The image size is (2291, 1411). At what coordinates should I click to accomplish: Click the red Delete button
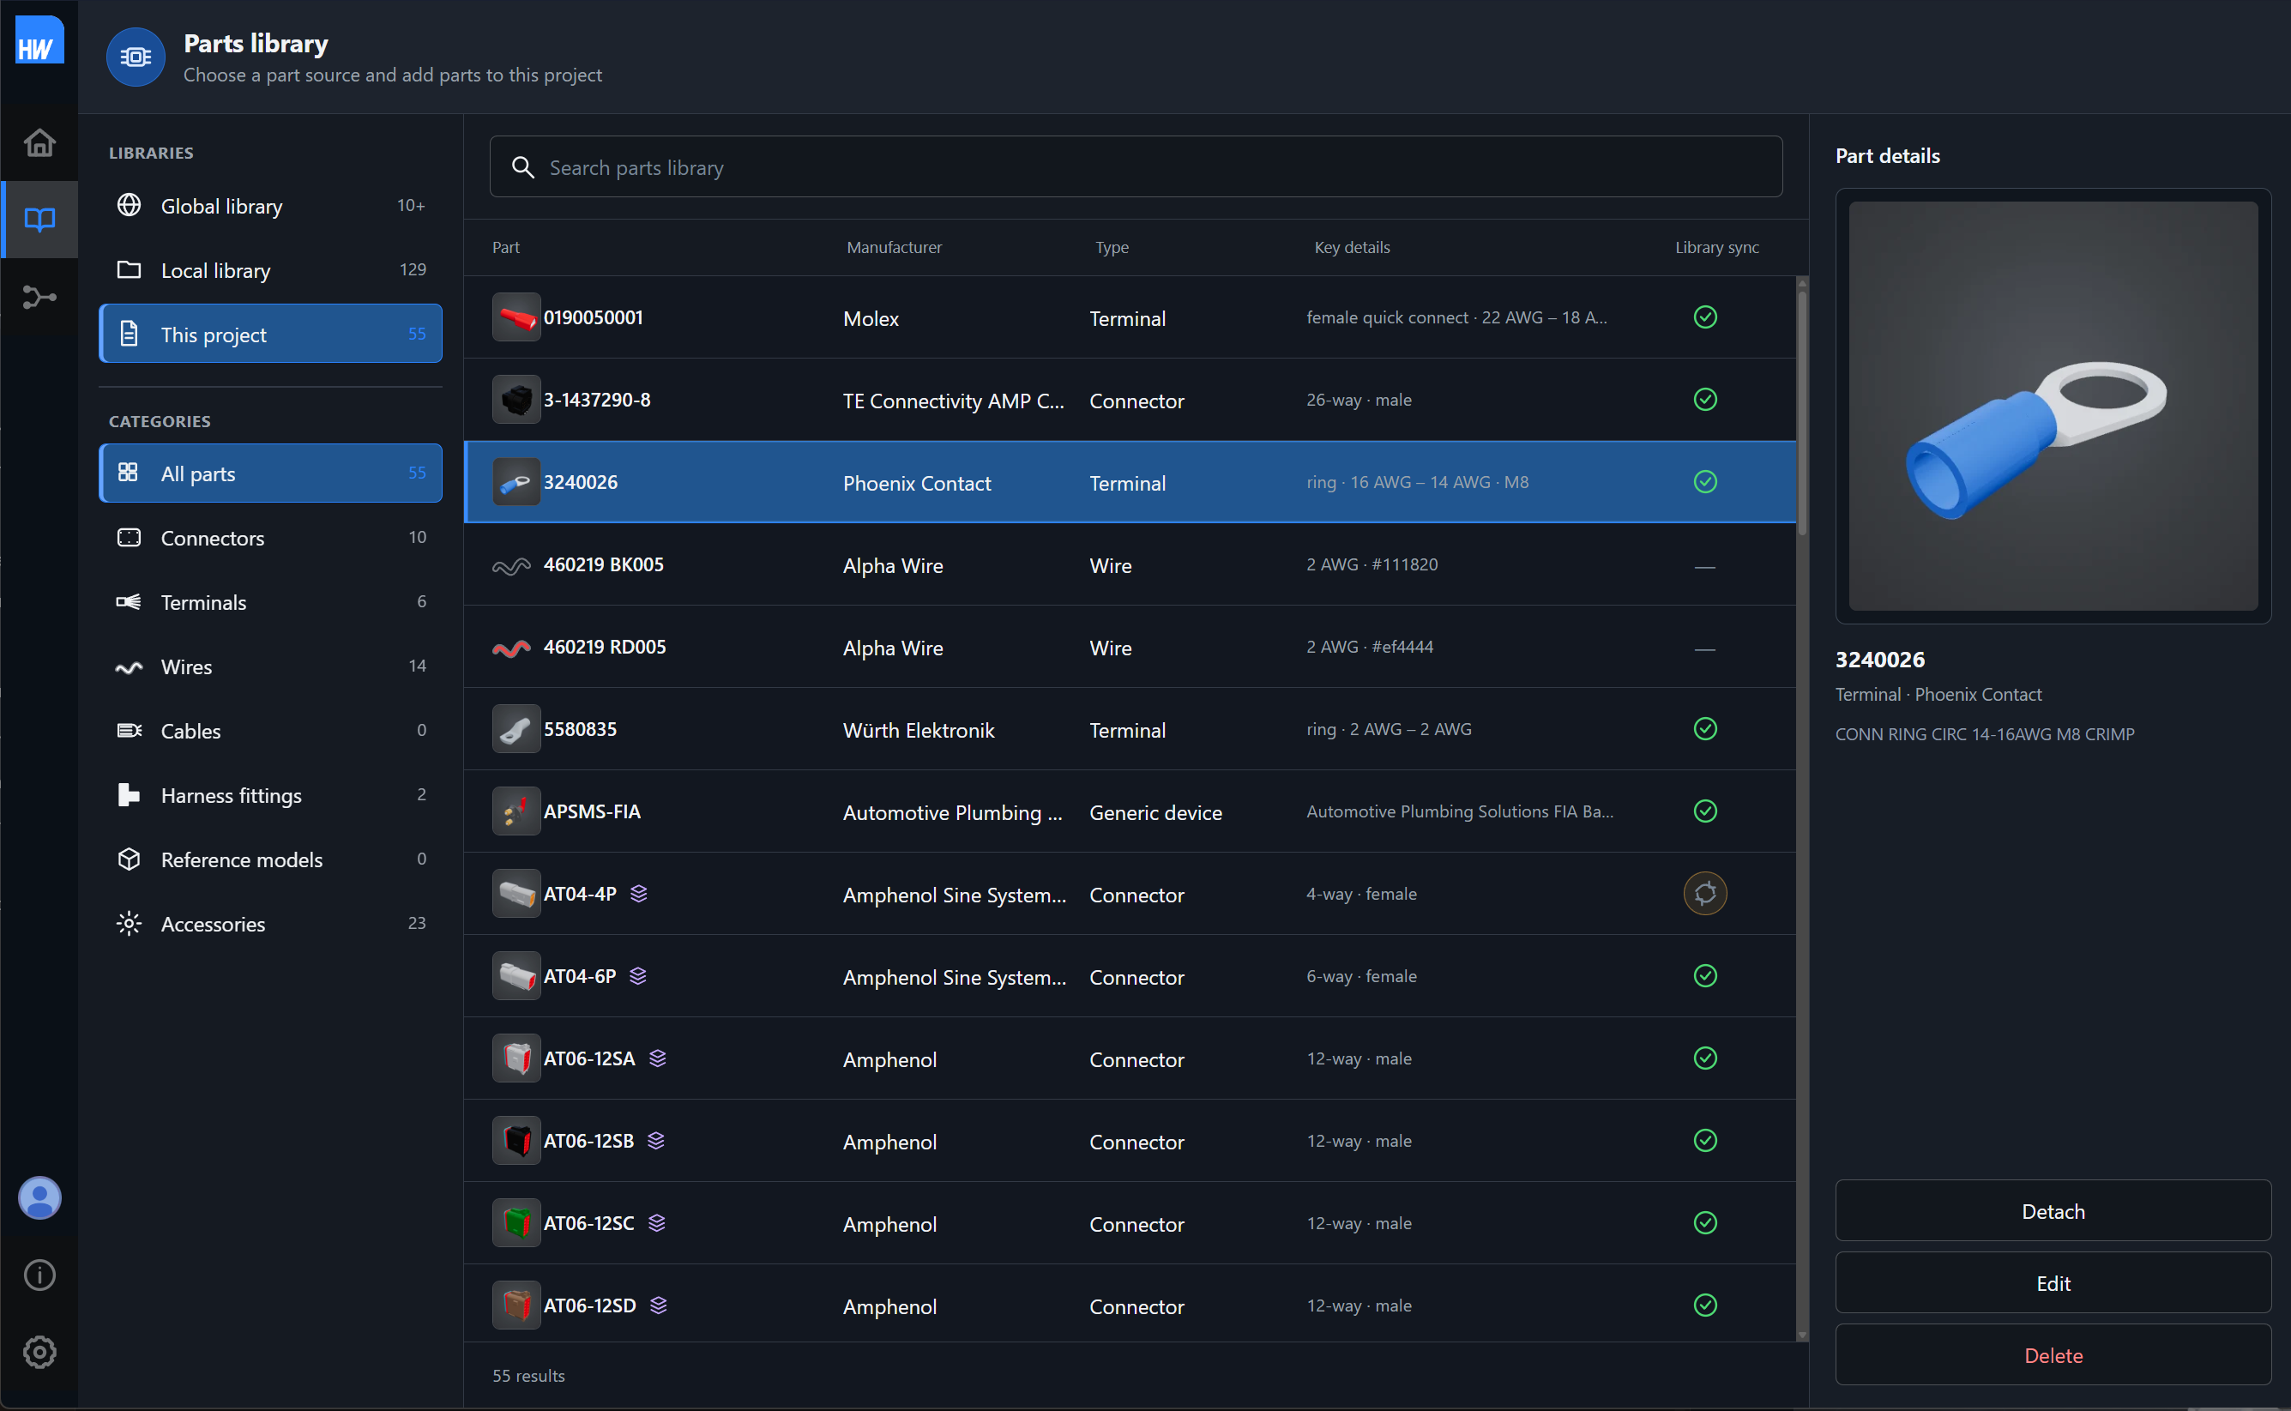[2053, 1354]
